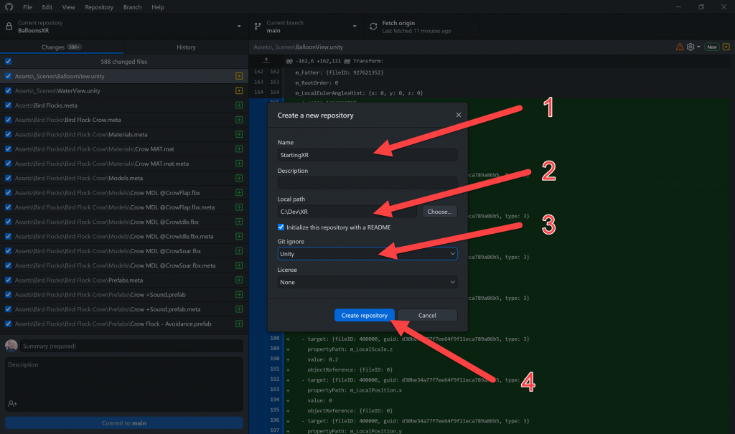
Task: Click the modified file indicator icon in diff header
Action: (x=726, y=47)
